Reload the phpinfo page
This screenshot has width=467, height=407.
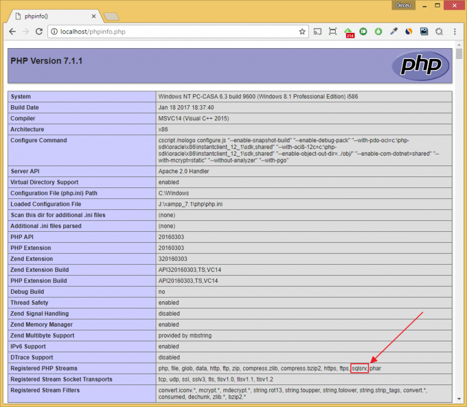(40, 31)
